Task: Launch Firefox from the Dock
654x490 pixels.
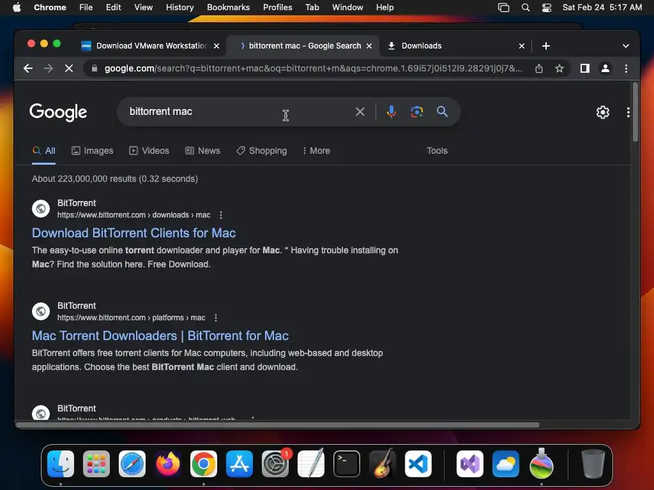Action: (168, 464)
